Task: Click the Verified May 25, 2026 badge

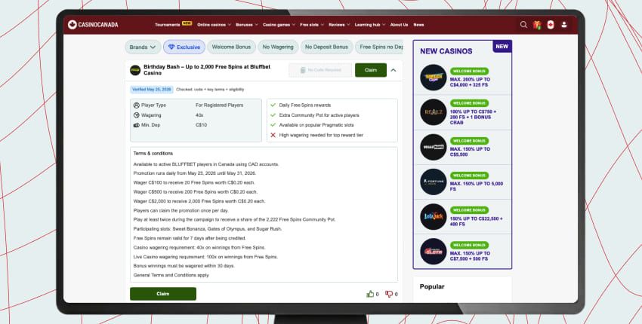Action: click(152, 90)
